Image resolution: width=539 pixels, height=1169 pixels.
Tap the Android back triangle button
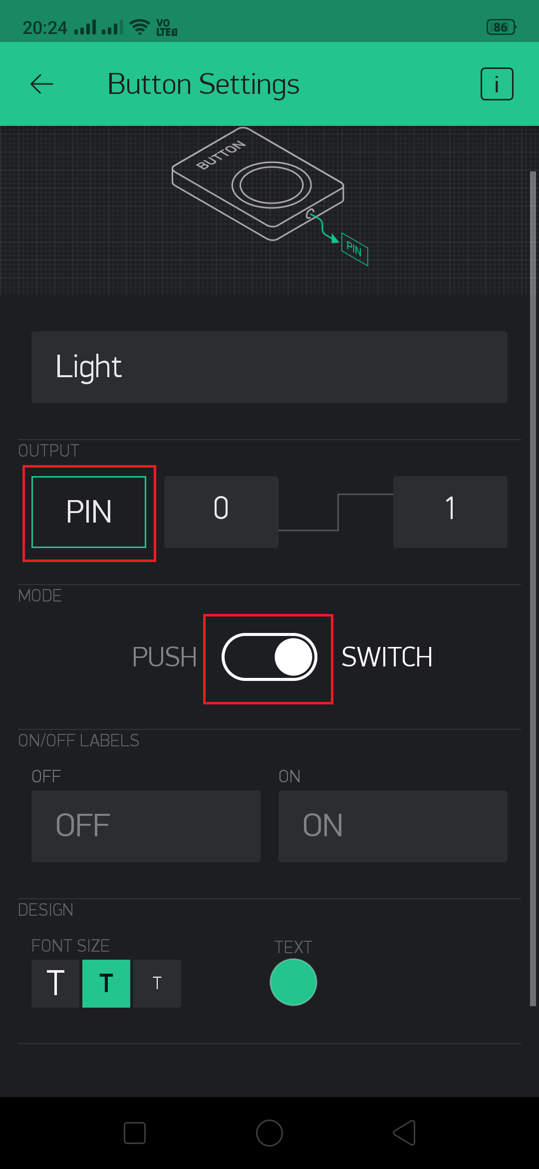pyautogui.click(x=405, y=1133)
